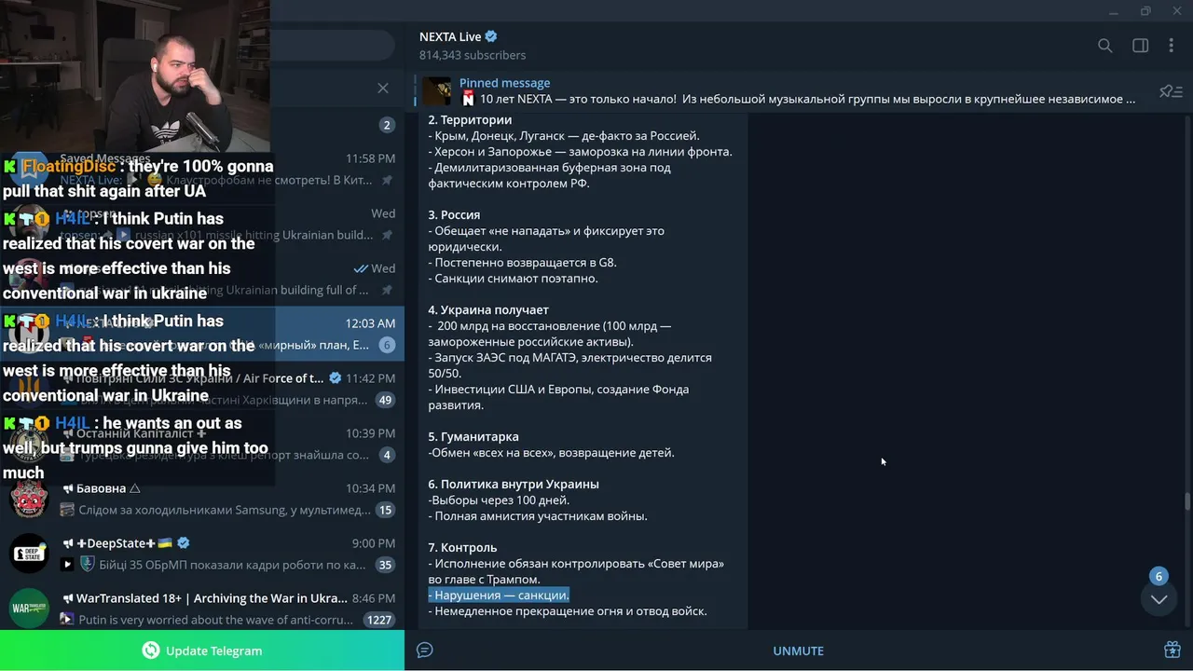Open the WarTranslated channel avatar
The height and width of the screenshot is (671, 1193).
(x=29, y=609)
